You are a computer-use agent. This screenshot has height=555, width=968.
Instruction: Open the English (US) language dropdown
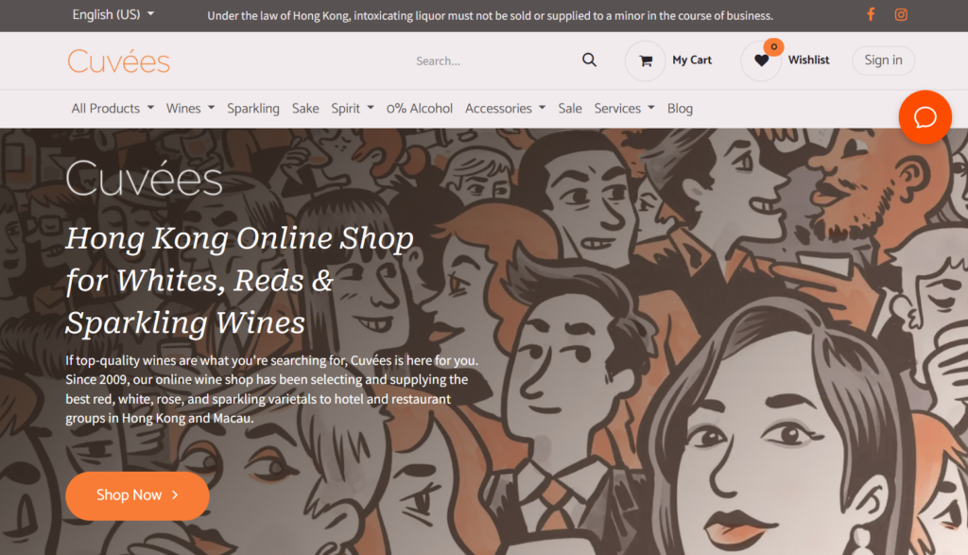113,14
